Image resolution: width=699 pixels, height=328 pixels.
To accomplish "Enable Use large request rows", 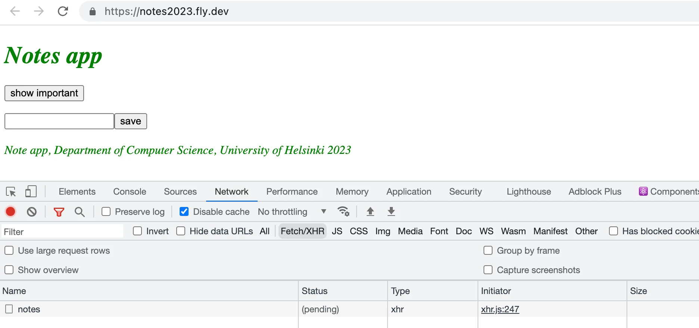I will tap(9, 250).
